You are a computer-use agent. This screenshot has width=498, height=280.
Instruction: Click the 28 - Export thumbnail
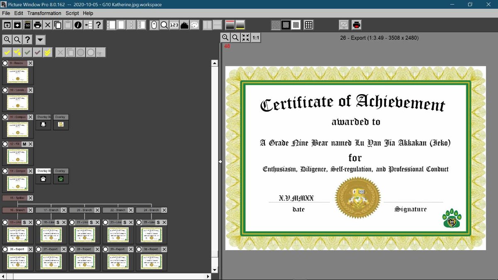pos(85,261)
